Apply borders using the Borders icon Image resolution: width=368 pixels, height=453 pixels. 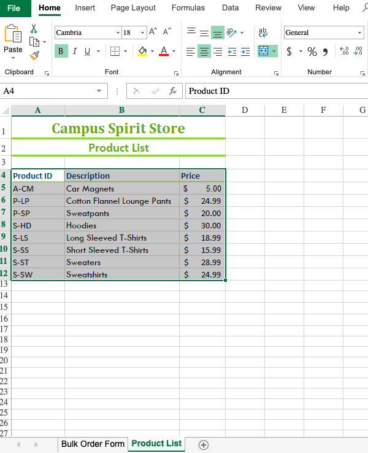point(115,51)
